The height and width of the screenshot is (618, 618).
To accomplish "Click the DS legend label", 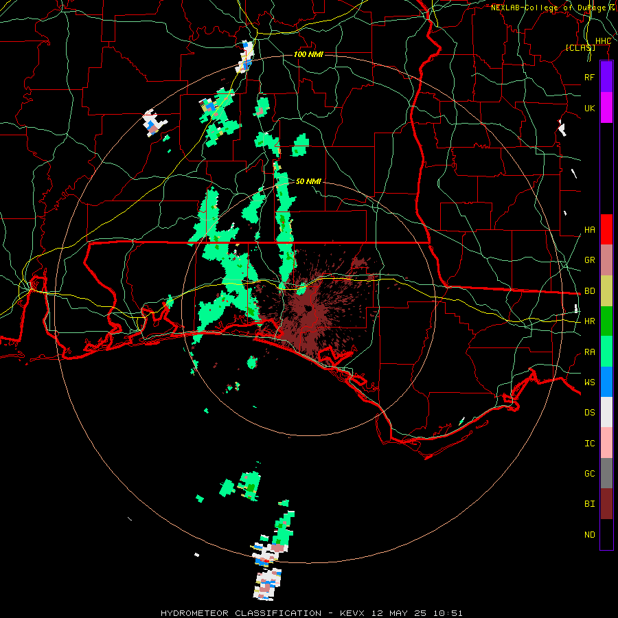I will [x=590, y=413].
